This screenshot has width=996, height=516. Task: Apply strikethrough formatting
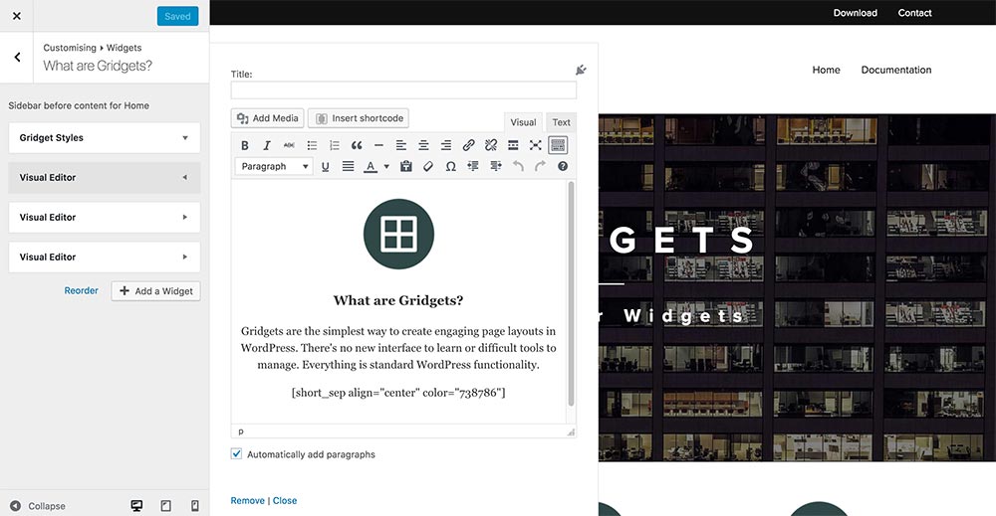pos(289,145)
